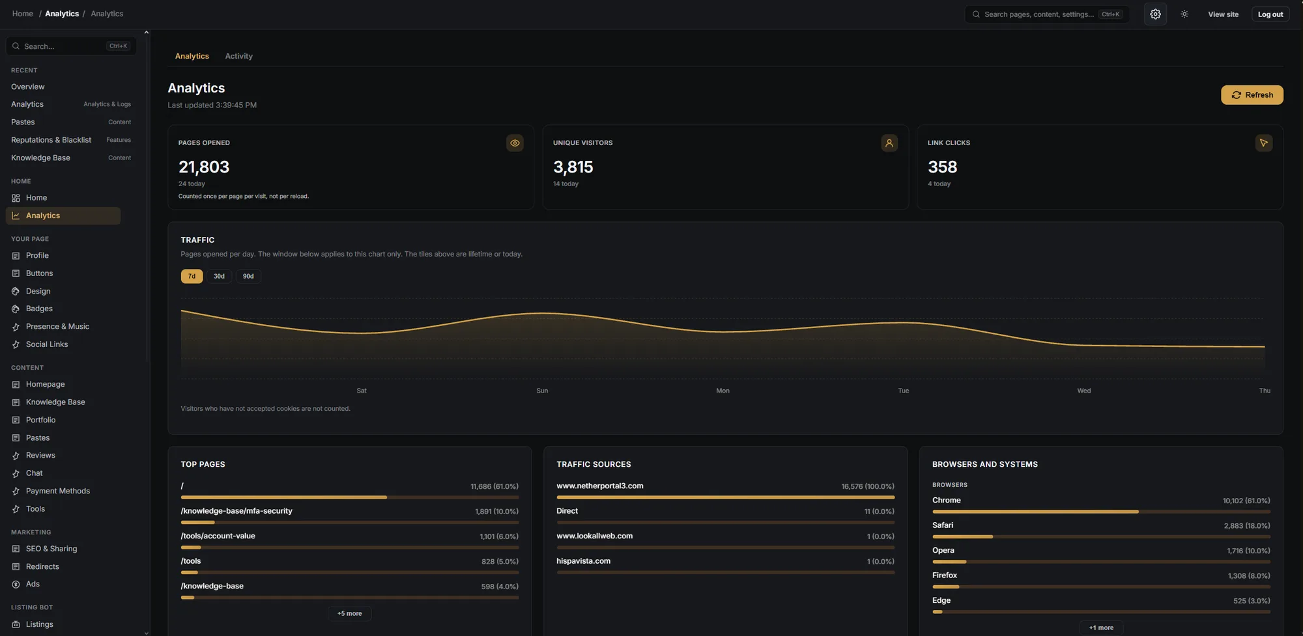The width and height of the screenshot is (1303, 636).
Task: Click sidebar scroll-down arrow
Action: pyautogui.click(x=146, y=632)
